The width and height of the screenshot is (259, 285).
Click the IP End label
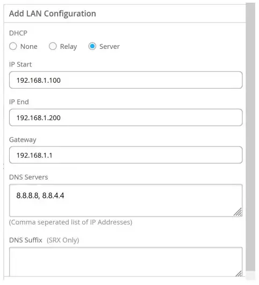pos(19,102)
